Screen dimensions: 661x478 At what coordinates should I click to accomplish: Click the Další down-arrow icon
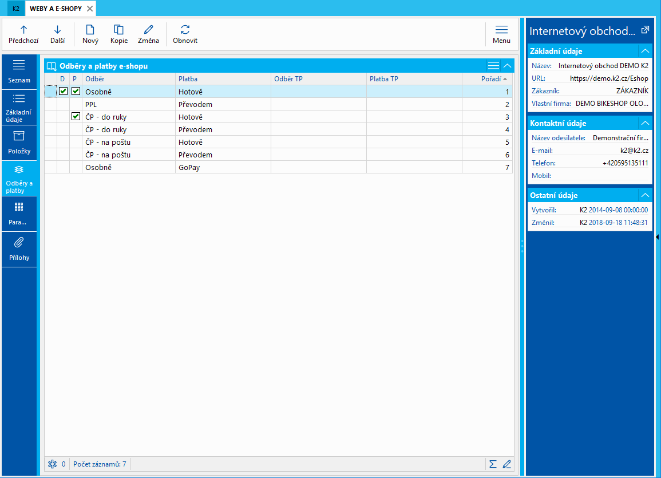click(57, 30)
